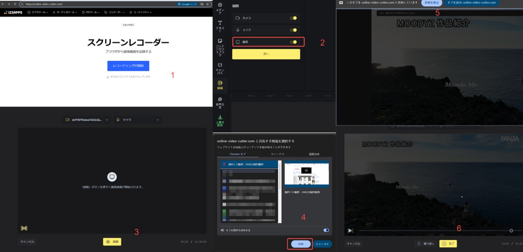Open the メディア (Media) sidebar tool
Viewport: 523px width, 252px height.
tap(220, 8)
